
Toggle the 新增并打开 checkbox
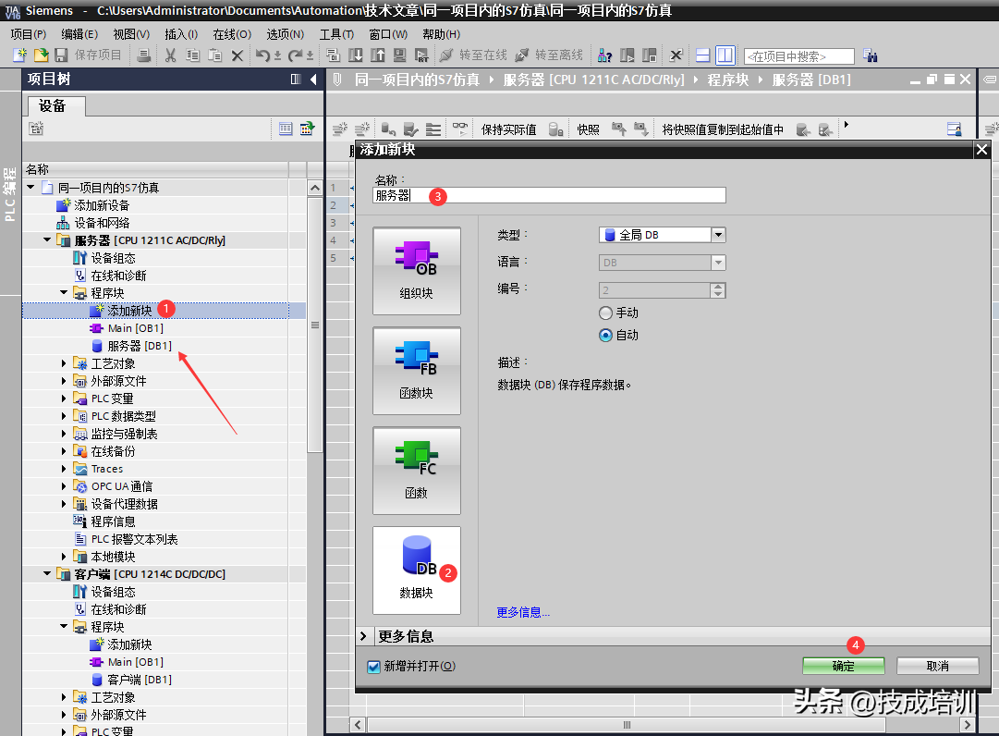(374, 667)
